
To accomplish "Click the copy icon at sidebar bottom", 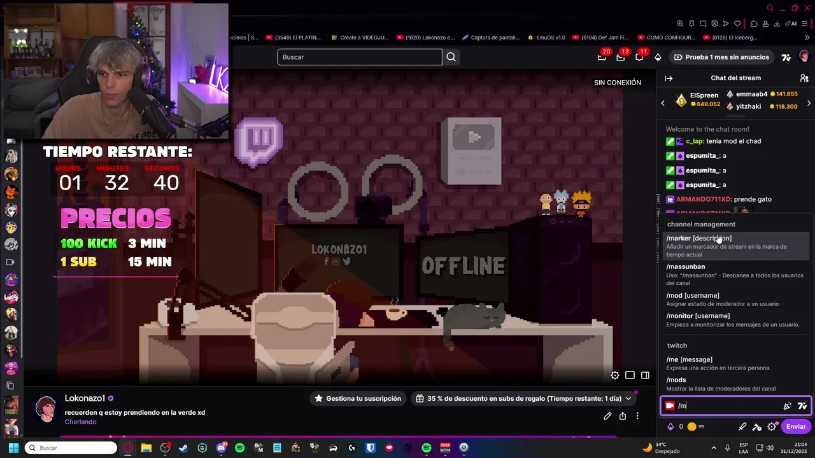I will point(10,385).
